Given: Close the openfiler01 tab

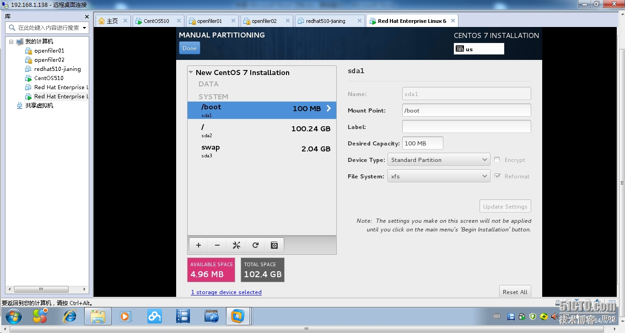Looking at the screenshot, I should click(233, 21).
